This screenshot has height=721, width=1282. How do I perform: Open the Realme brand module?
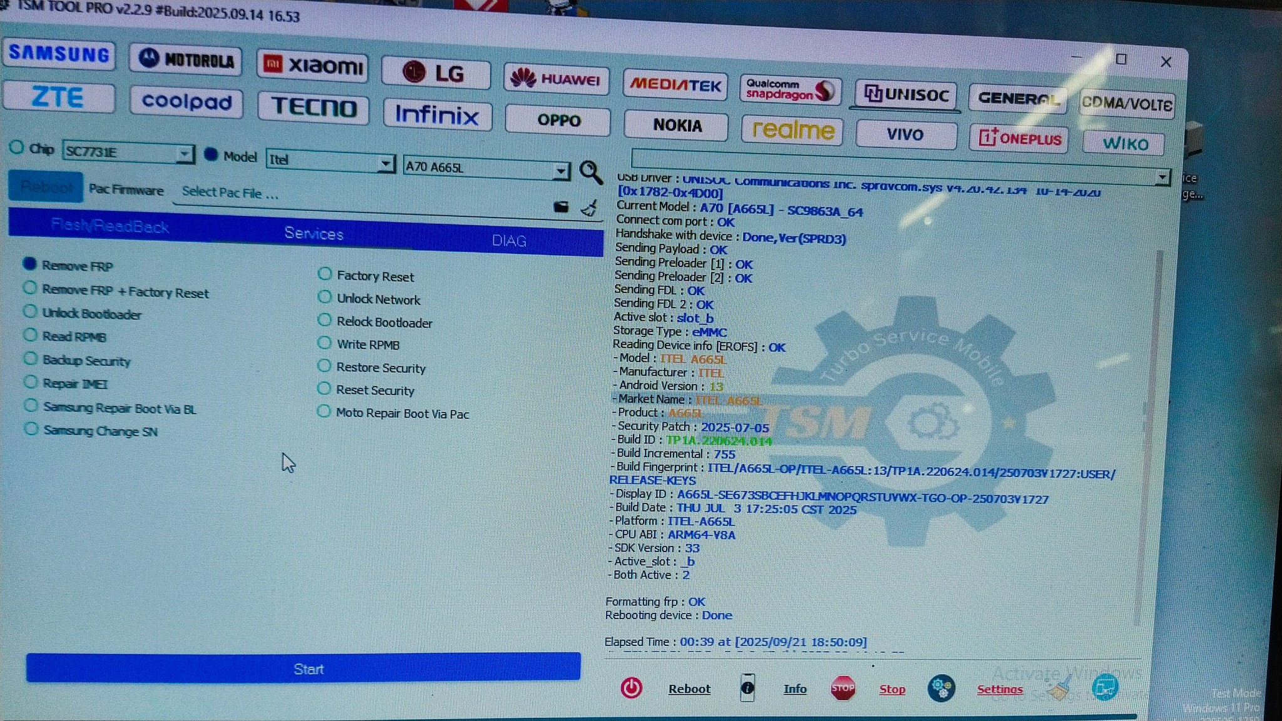click(792, 130)
